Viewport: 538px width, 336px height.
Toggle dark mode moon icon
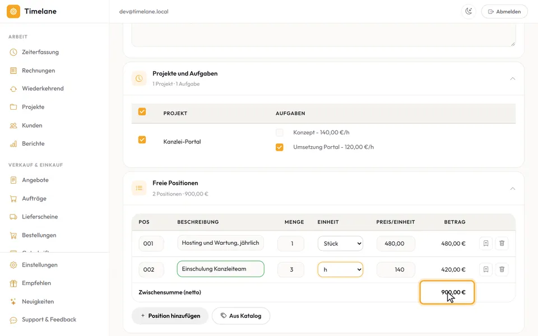coord(469,11)
